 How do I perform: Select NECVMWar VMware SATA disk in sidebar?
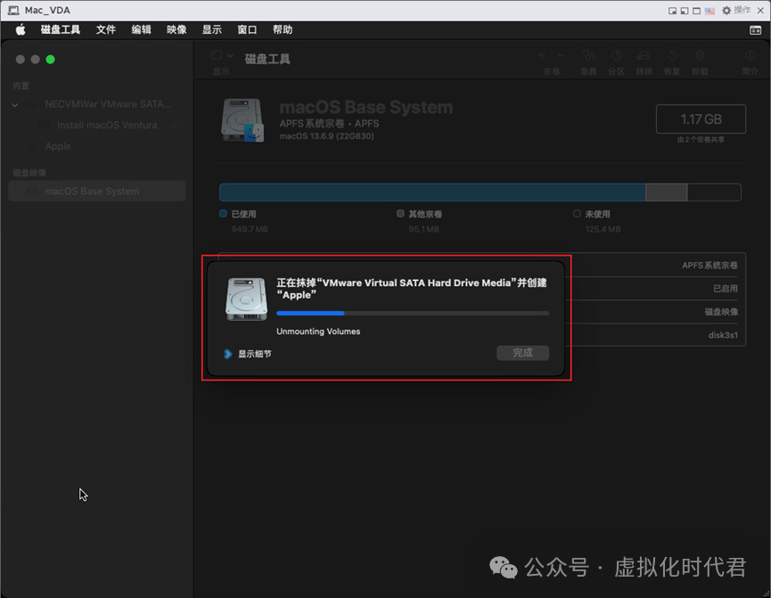coord(97,104)
